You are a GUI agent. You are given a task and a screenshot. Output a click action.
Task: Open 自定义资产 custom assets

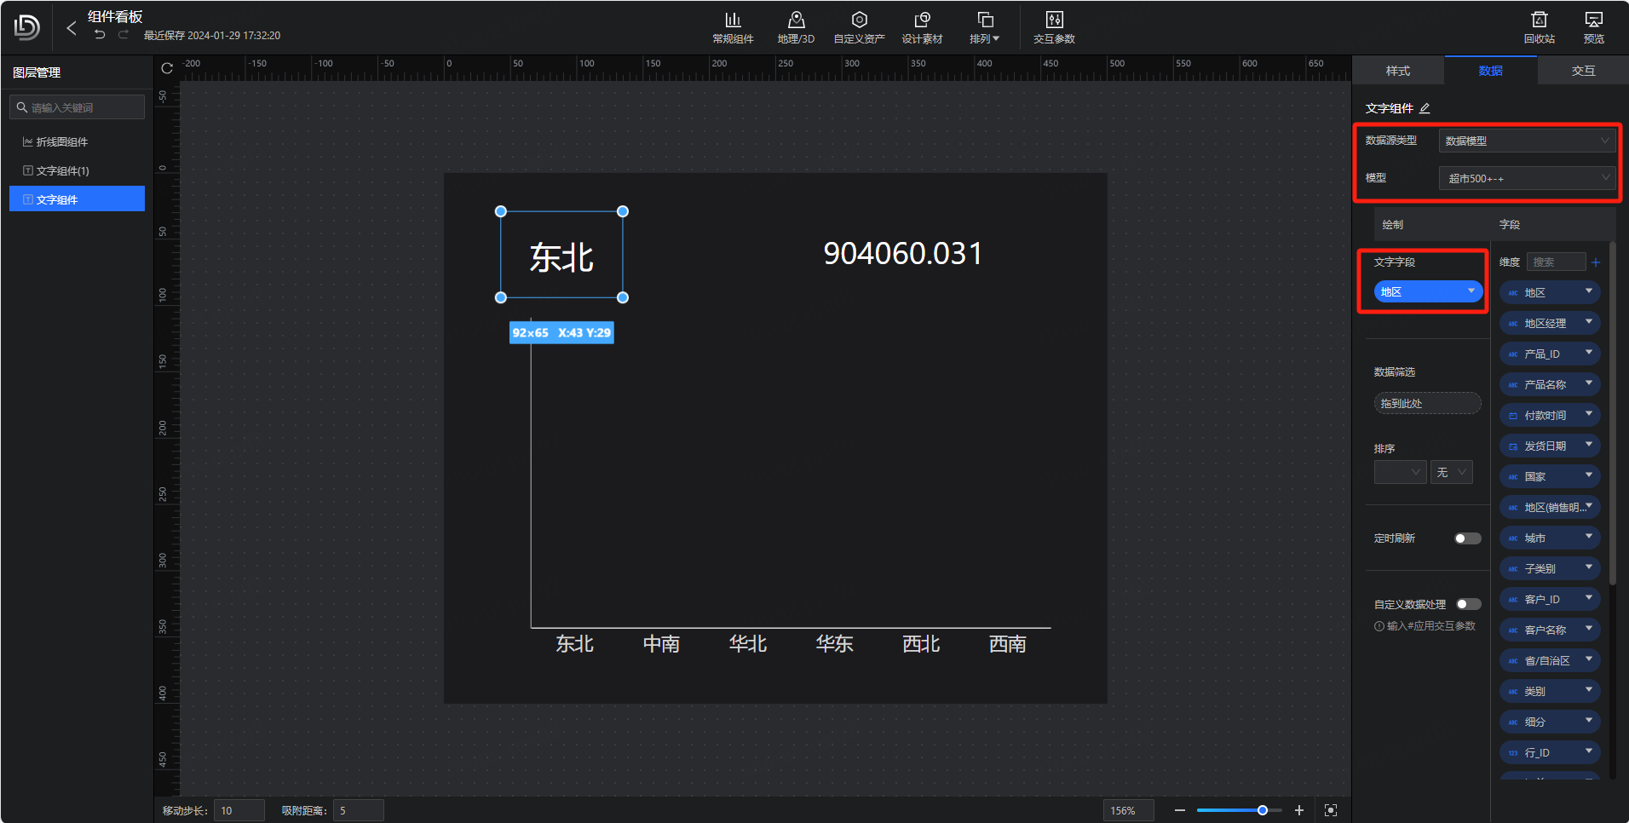pyautogui.click(x=858, y=27)
